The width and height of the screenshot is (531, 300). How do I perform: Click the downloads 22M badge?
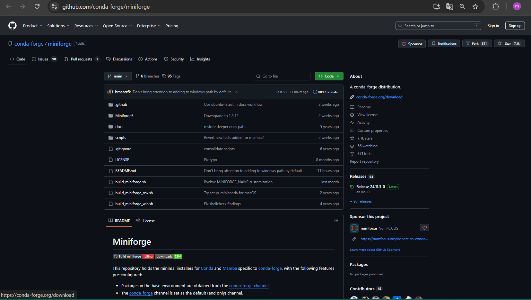[x=169, y=256]
